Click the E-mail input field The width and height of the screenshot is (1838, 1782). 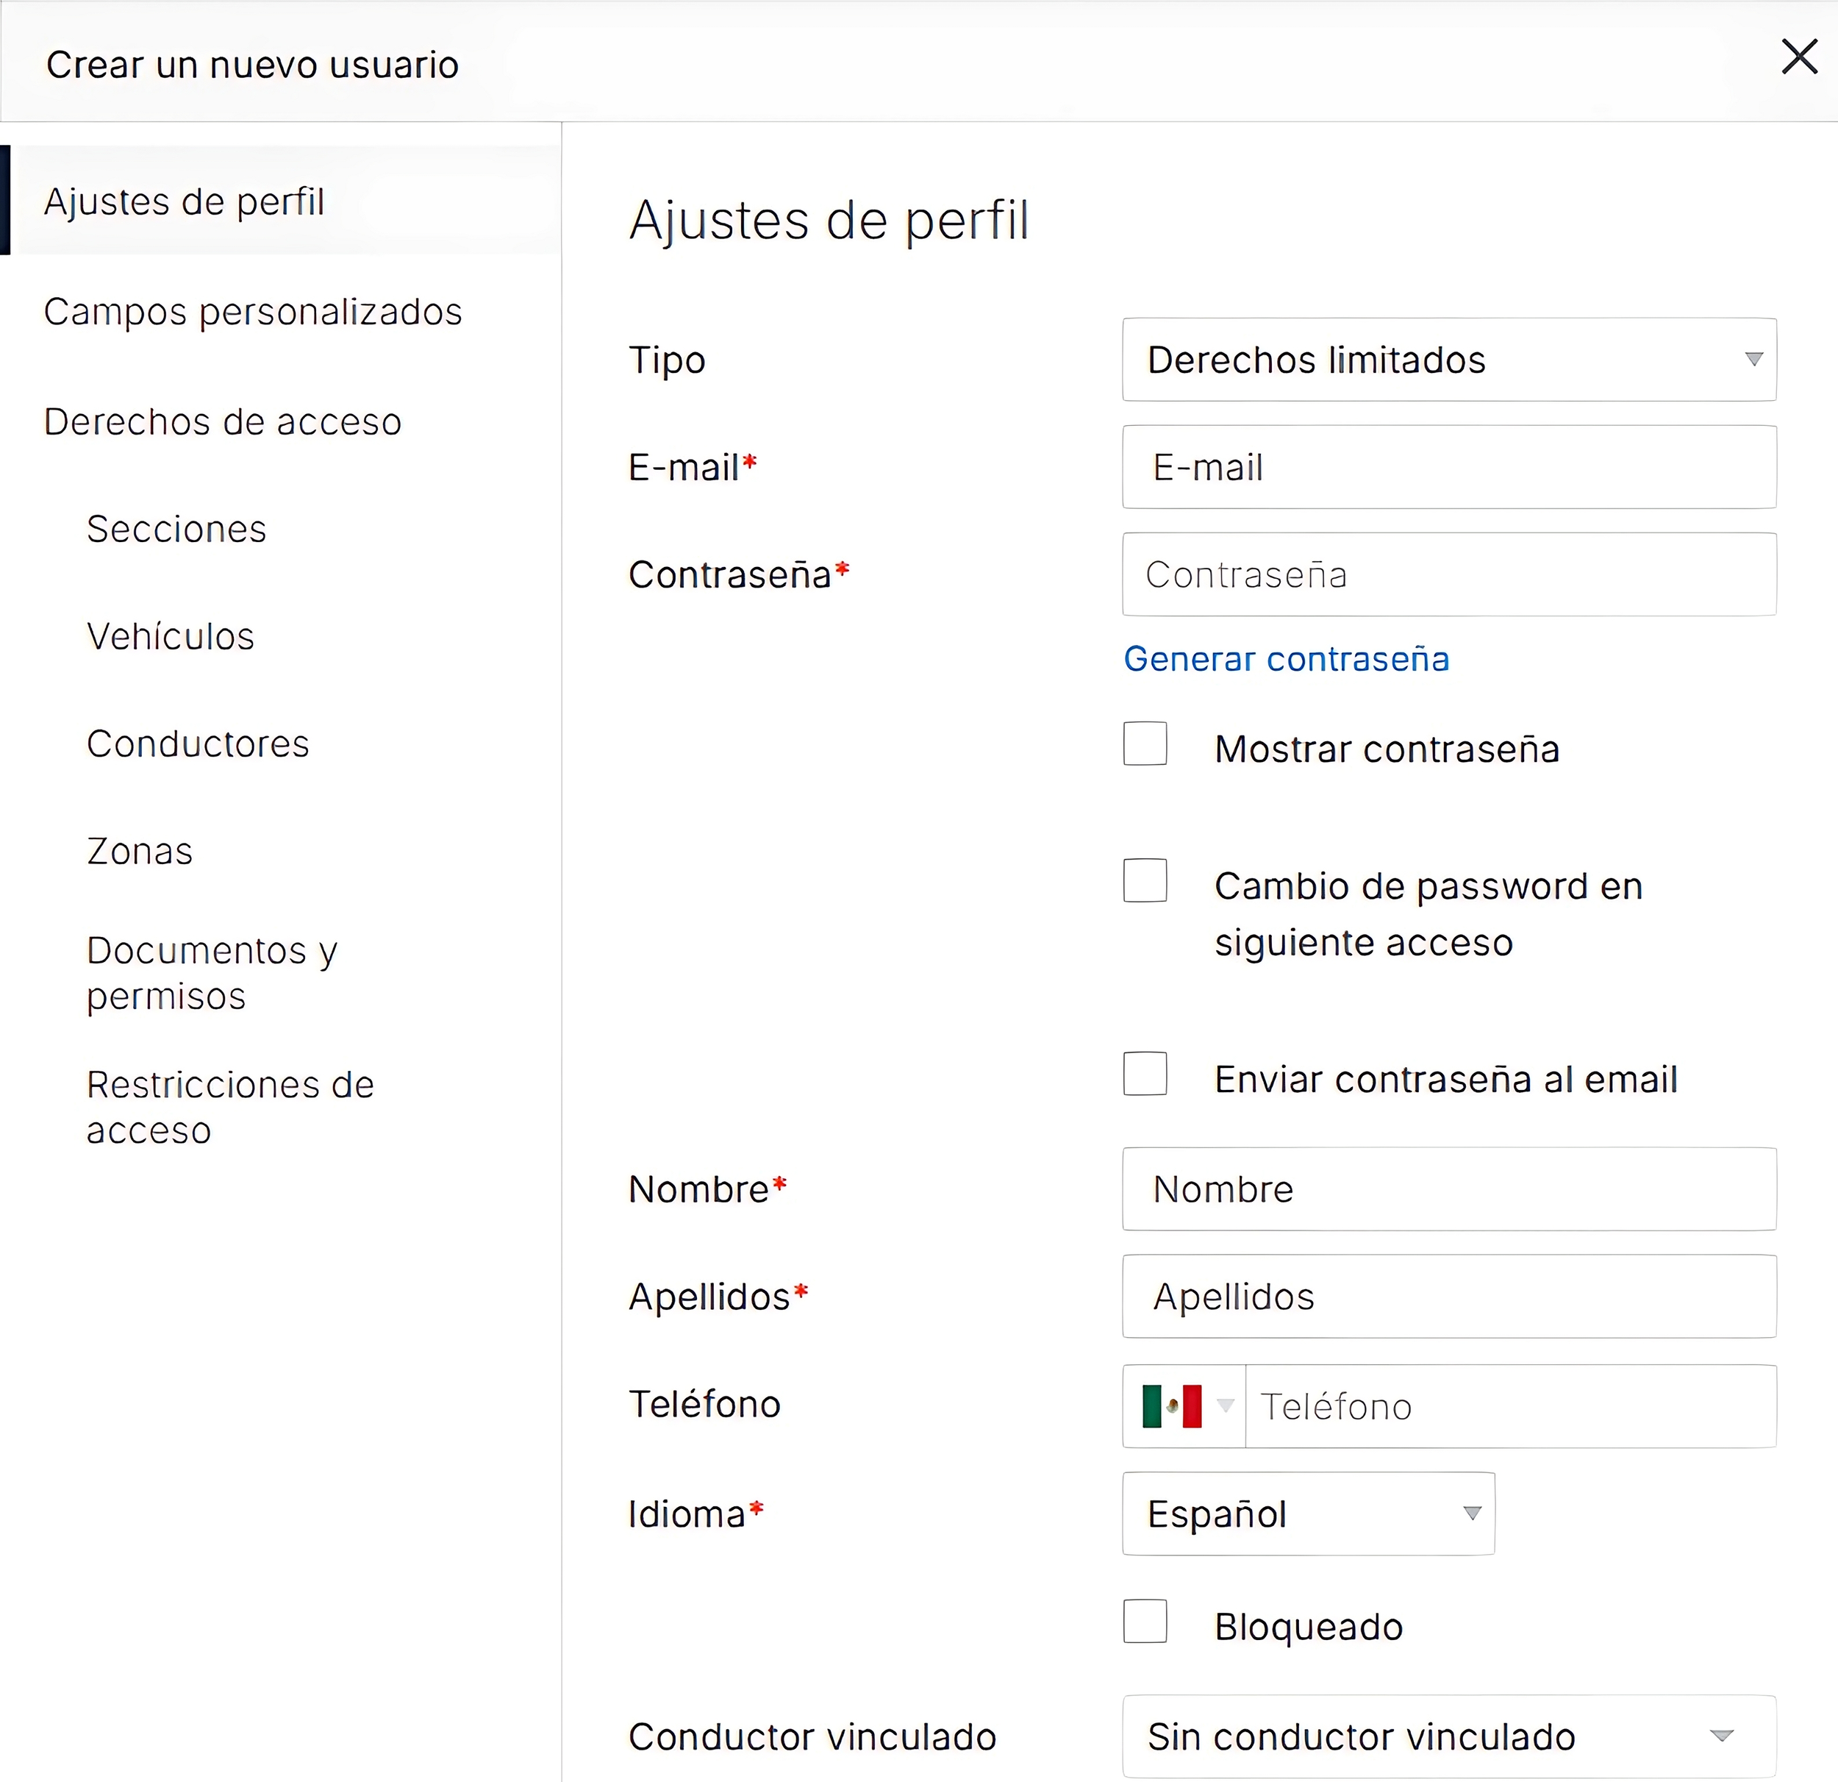tap(1449, 466)
